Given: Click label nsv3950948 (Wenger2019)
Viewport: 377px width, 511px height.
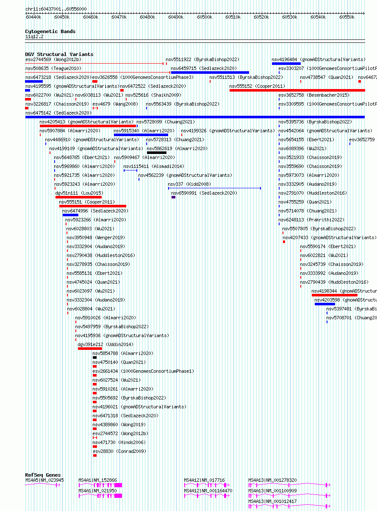Looking at the screenshot, I should point(96,237).
